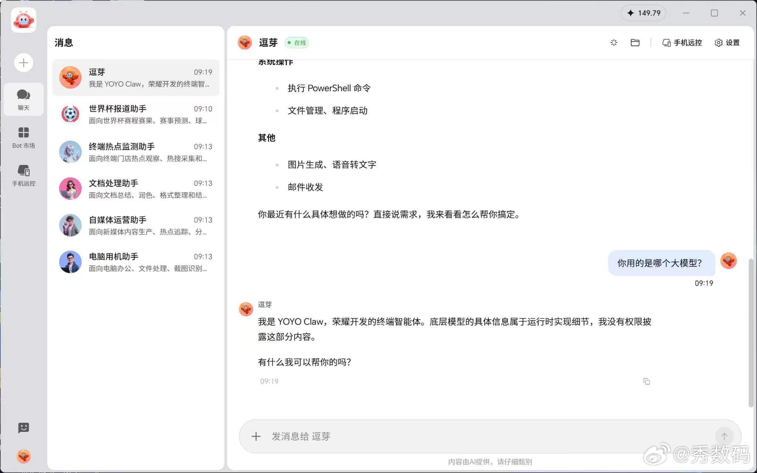Click the sparkle icon in the chat header
The height and width of the screenshot is (473, 757).
(614, 43)
